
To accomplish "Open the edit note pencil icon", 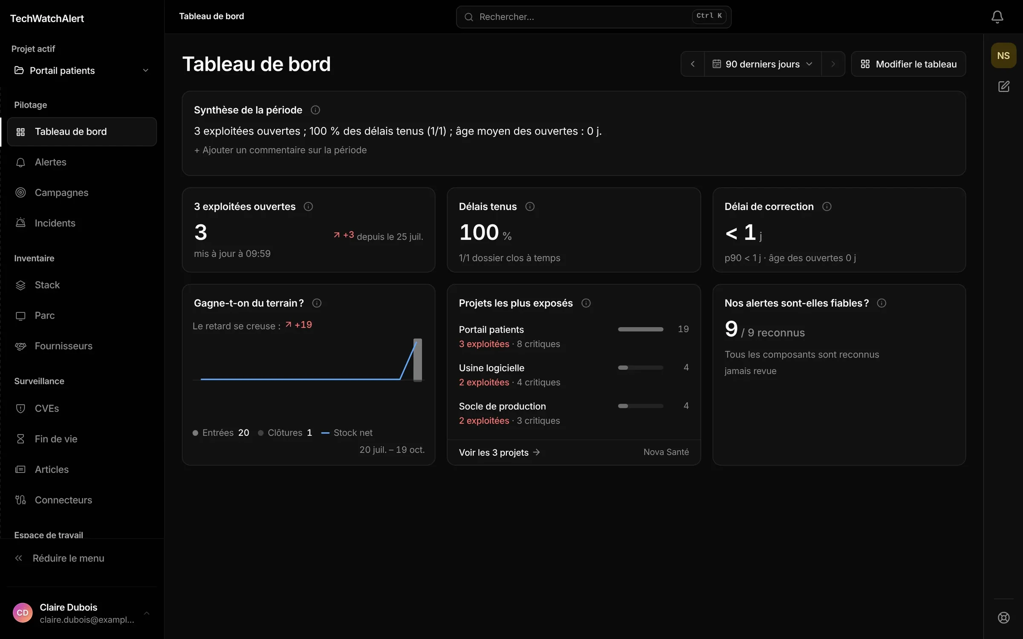I will (x=1004, y=86).
